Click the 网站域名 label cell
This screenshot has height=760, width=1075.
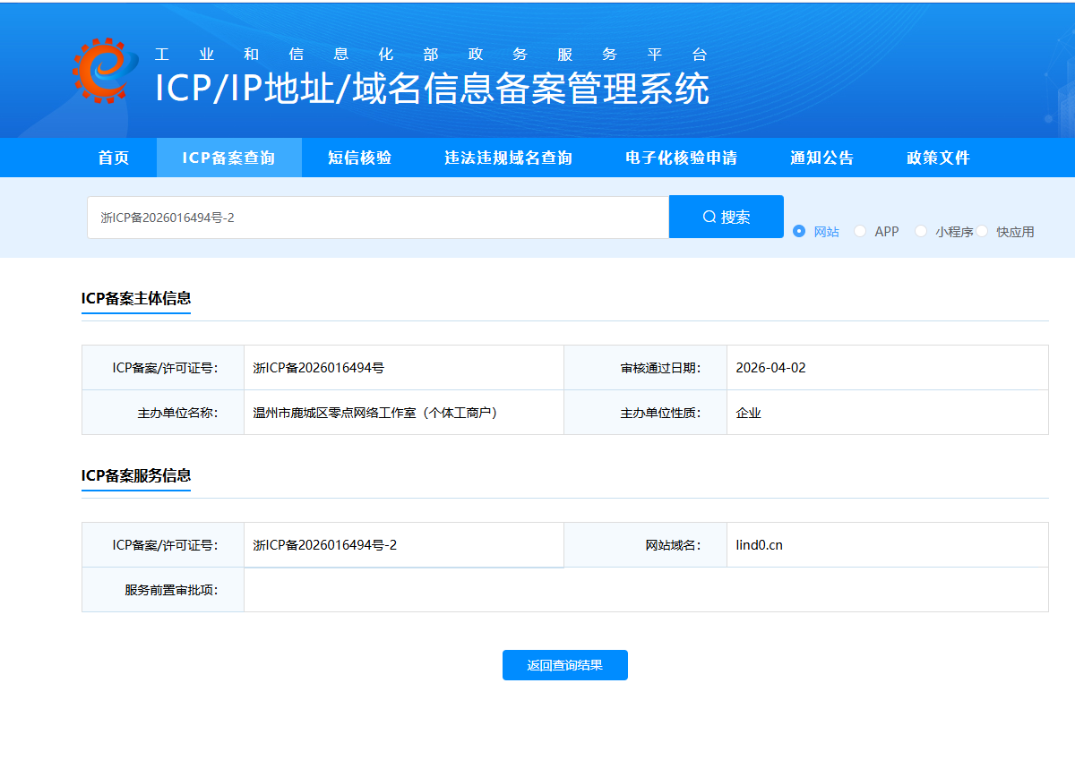click(x=645, y=545)
